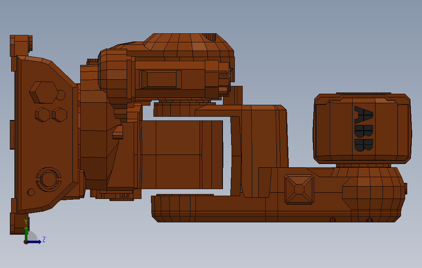Select the square pyramid cover on lower arm

click(299, 189)
